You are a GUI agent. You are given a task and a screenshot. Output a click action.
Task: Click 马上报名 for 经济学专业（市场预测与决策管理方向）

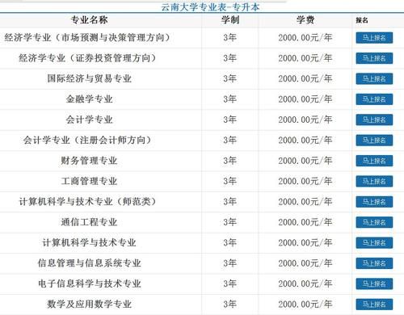374,38
